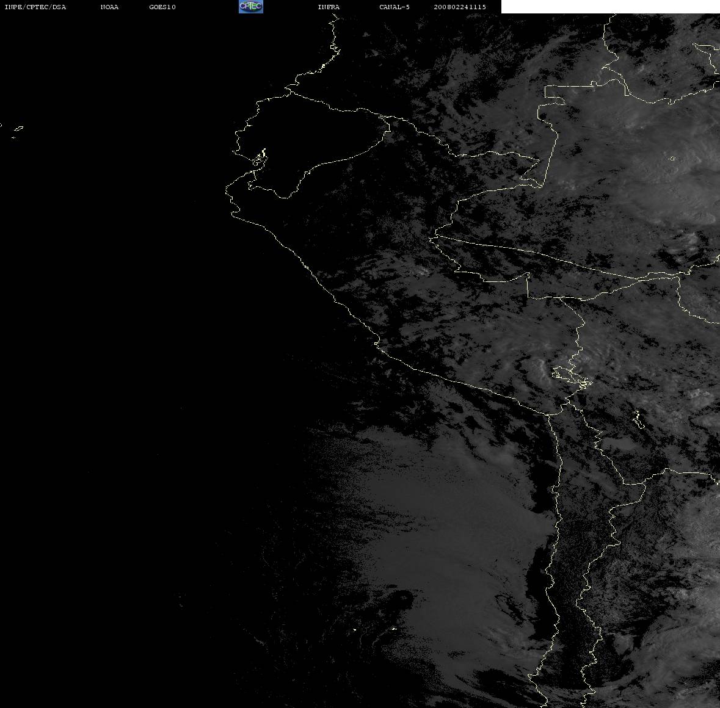Click the 'INFRA' label in the header
Image resolution: width=720 pixels, height=708 pixels.
tap(329, 7)
